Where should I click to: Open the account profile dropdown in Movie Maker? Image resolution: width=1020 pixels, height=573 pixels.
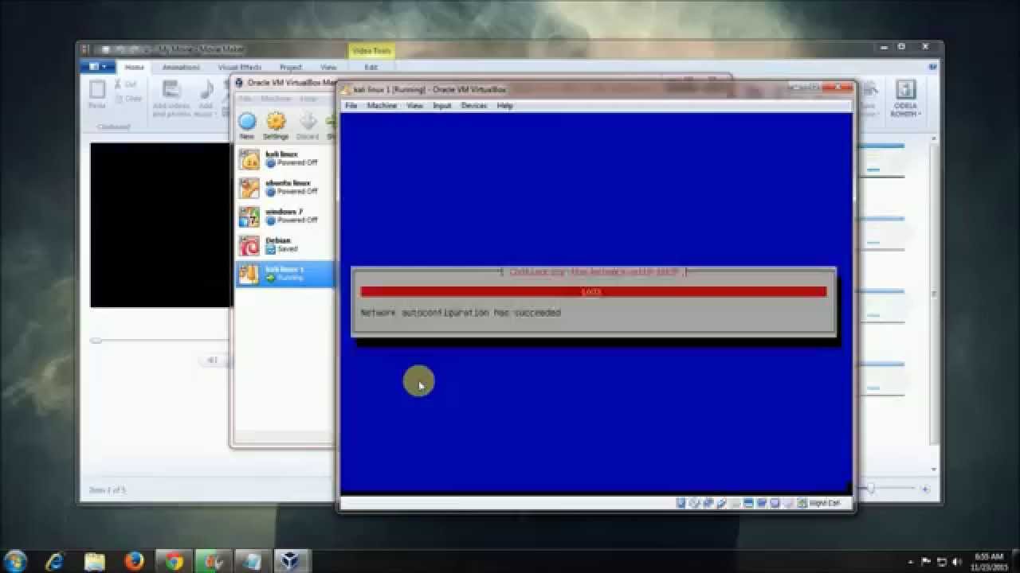(905, 98)
